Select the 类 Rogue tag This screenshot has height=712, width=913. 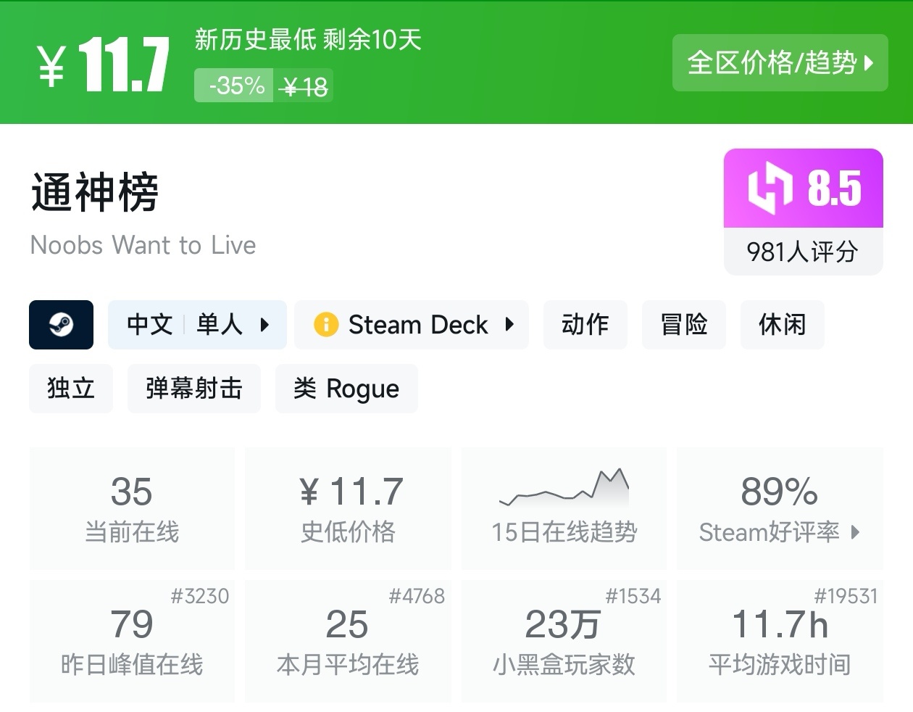pos(346,389)
